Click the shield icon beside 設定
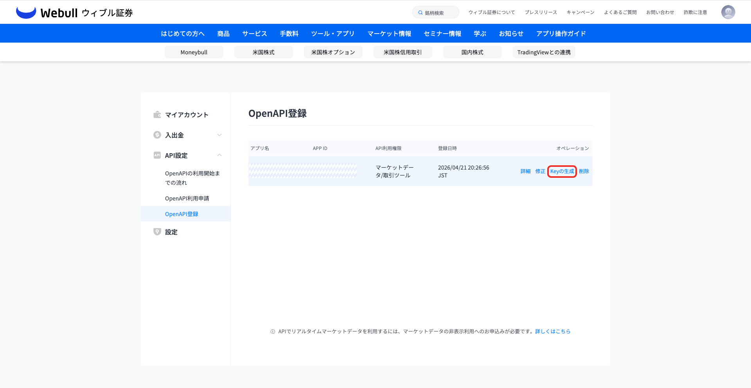The height and width of the screenshot is (388, 751). pyautogui.click(x=157, y=232)
